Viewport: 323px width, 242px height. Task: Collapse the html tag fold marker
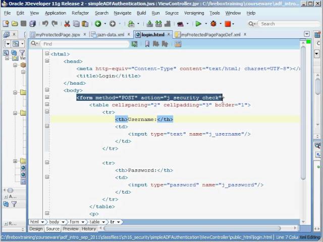click(x=47, y=54)
